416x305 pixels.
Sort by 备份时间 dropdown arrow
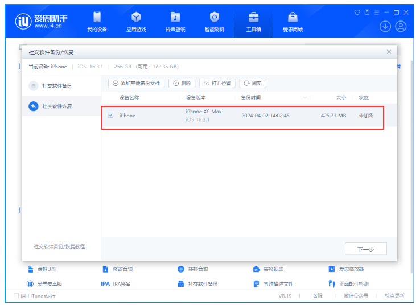[x=305, y=98]
